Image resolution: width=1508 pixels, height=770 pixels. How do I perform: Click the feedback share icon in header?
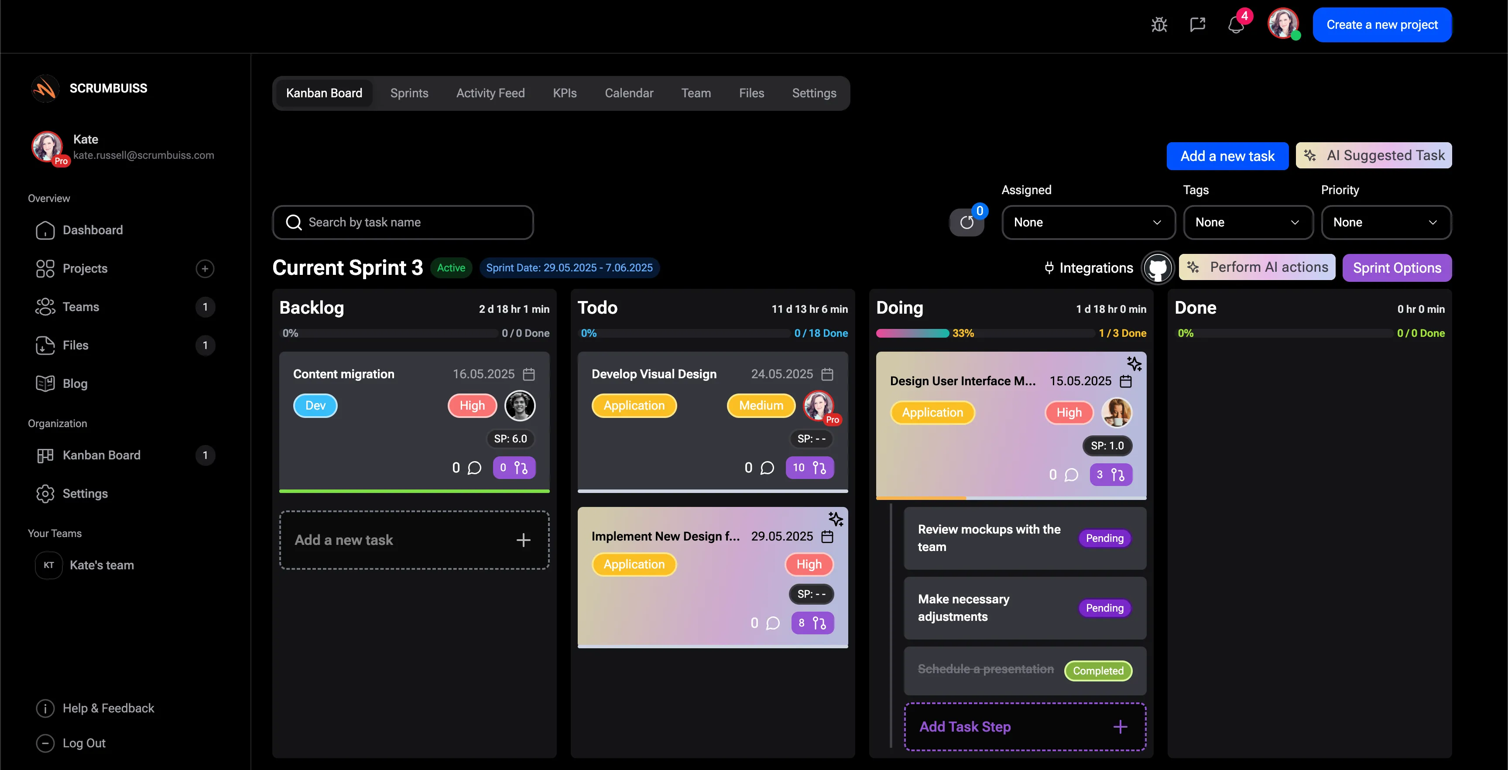(x=1198, y=24)
